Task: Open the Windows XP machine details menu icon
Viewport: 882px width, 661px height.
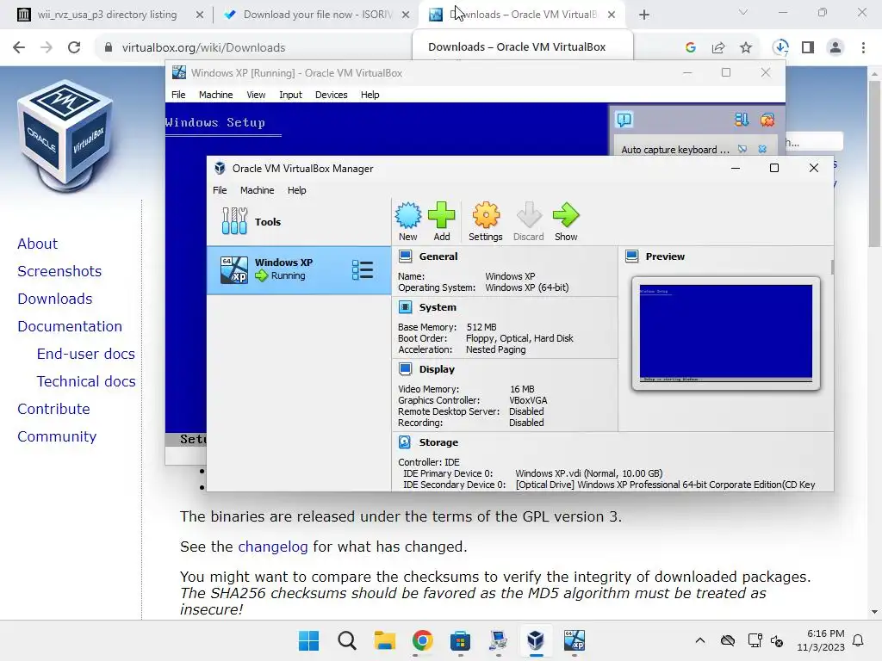Action: point(363,269)
